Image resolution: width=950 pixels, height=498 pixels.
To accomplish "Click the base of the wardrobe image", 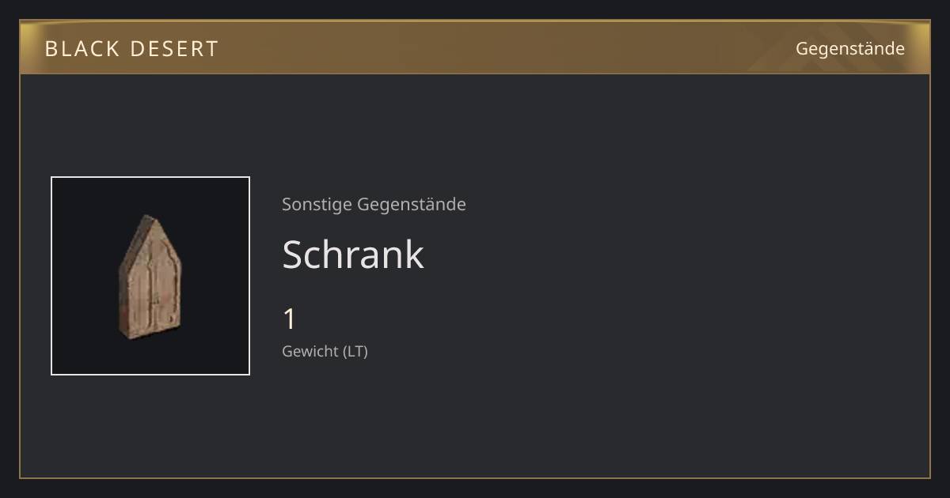I will click(x=150, y=330).
